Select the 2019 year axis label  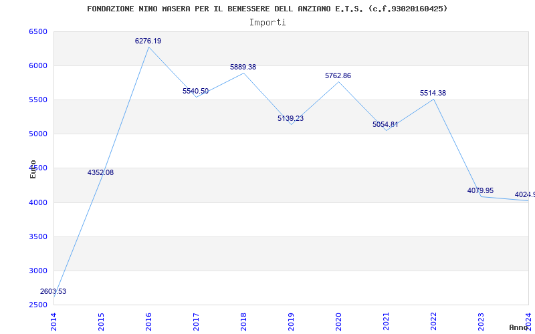pyautogui.click(x=291, y=322)
